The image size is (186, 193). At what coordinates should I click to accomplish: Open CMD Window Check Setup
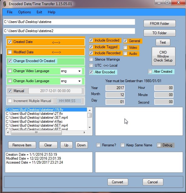point(163,56)
